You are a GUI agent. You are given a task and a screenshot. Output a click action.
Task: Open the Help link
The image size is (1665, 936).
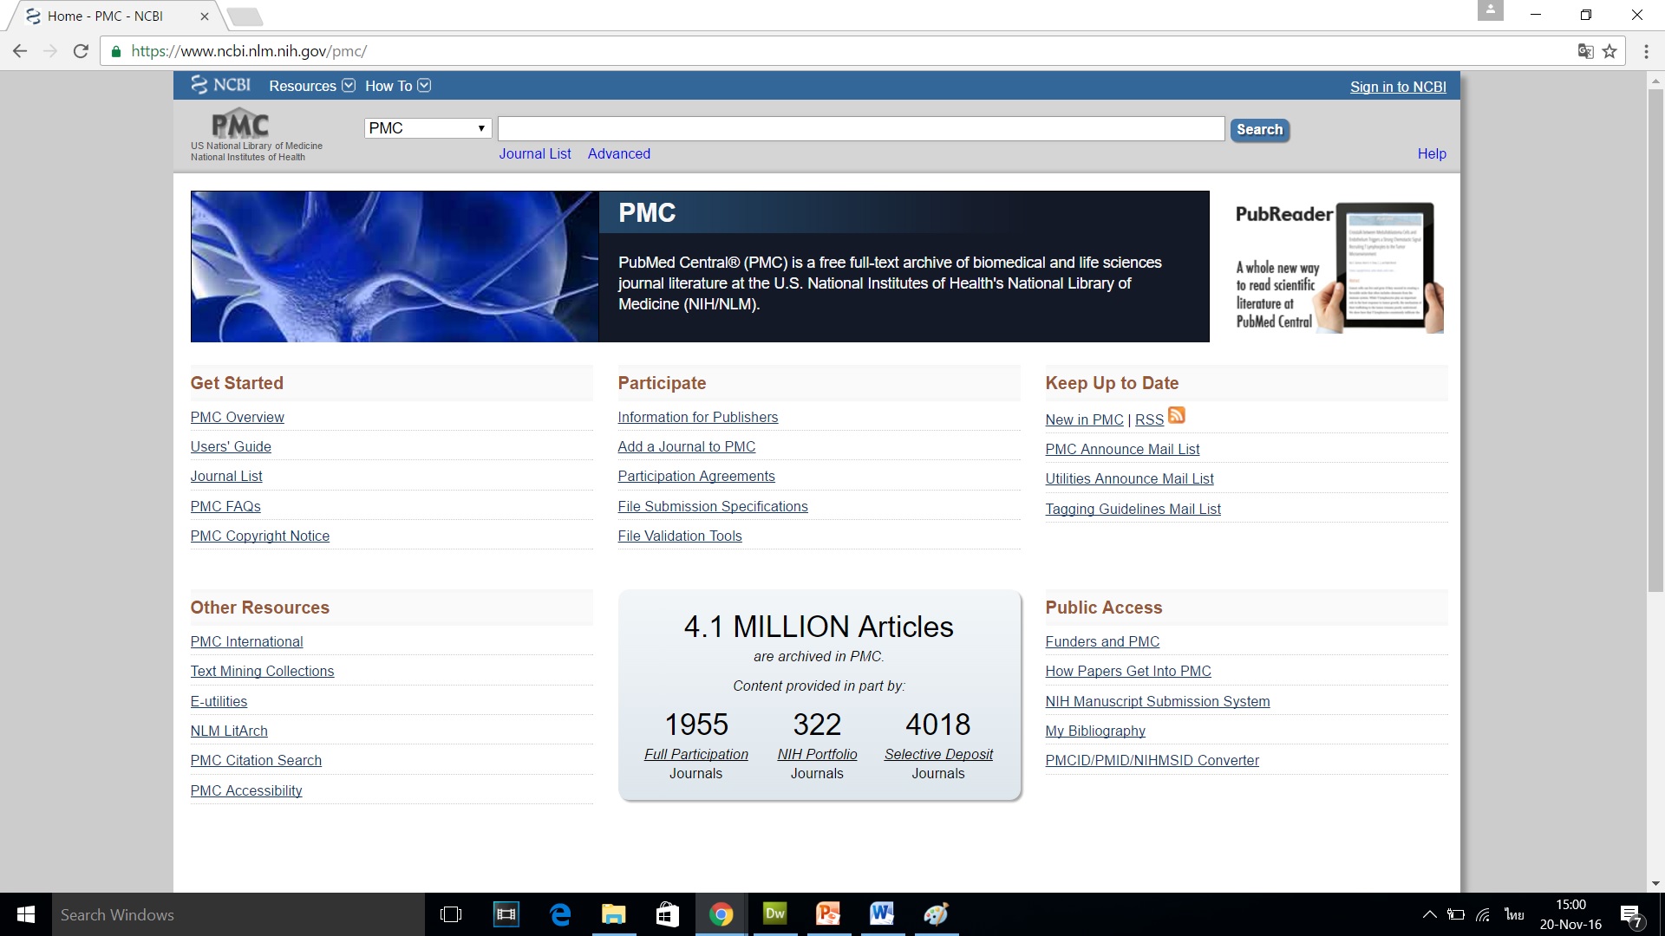pyautogui.click(x=1432, y=153)
